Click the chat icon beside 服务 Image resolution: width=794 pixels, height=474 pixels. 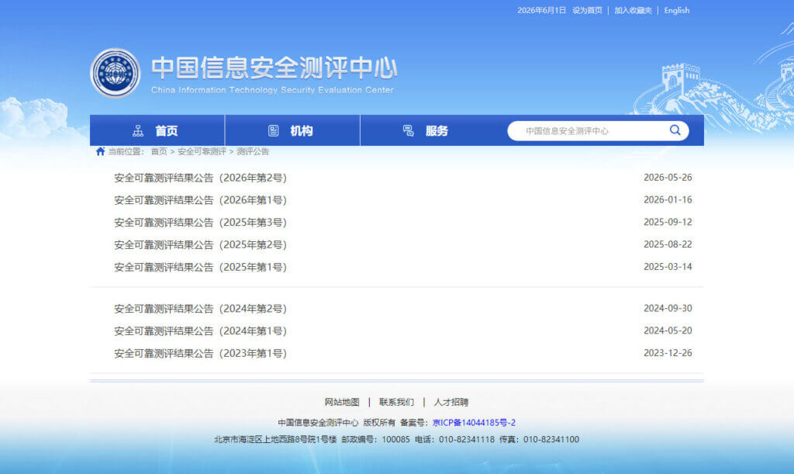click(x=408, y=131)
